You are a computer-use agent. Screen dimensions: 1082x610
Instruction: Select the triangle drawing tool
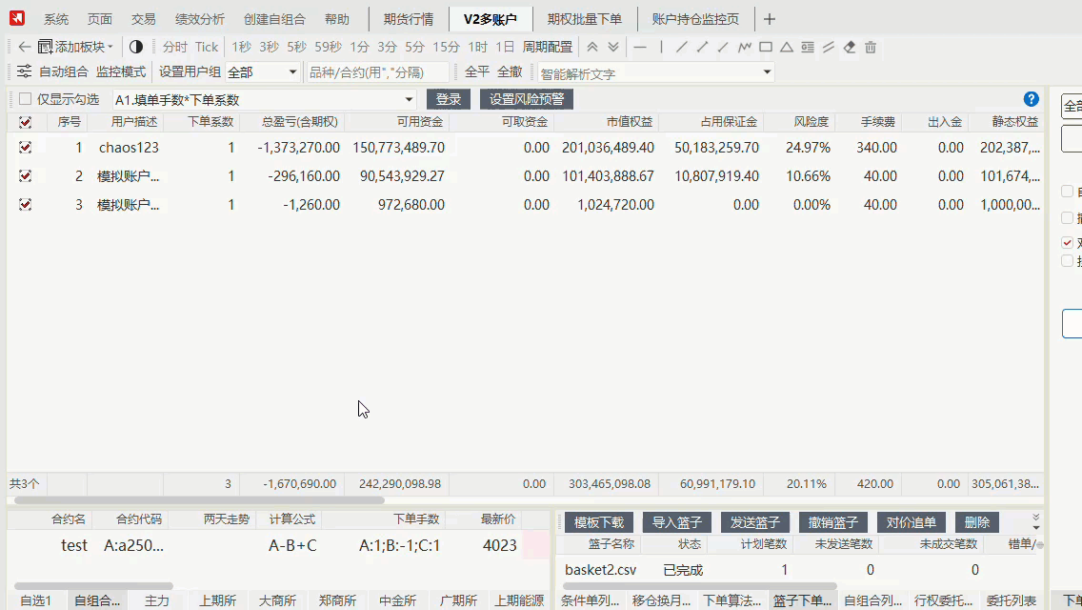[786, 47]
